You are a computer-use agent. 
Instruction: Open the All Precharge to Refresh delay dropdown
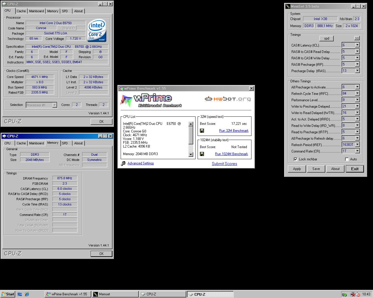(x=357, y=138)
